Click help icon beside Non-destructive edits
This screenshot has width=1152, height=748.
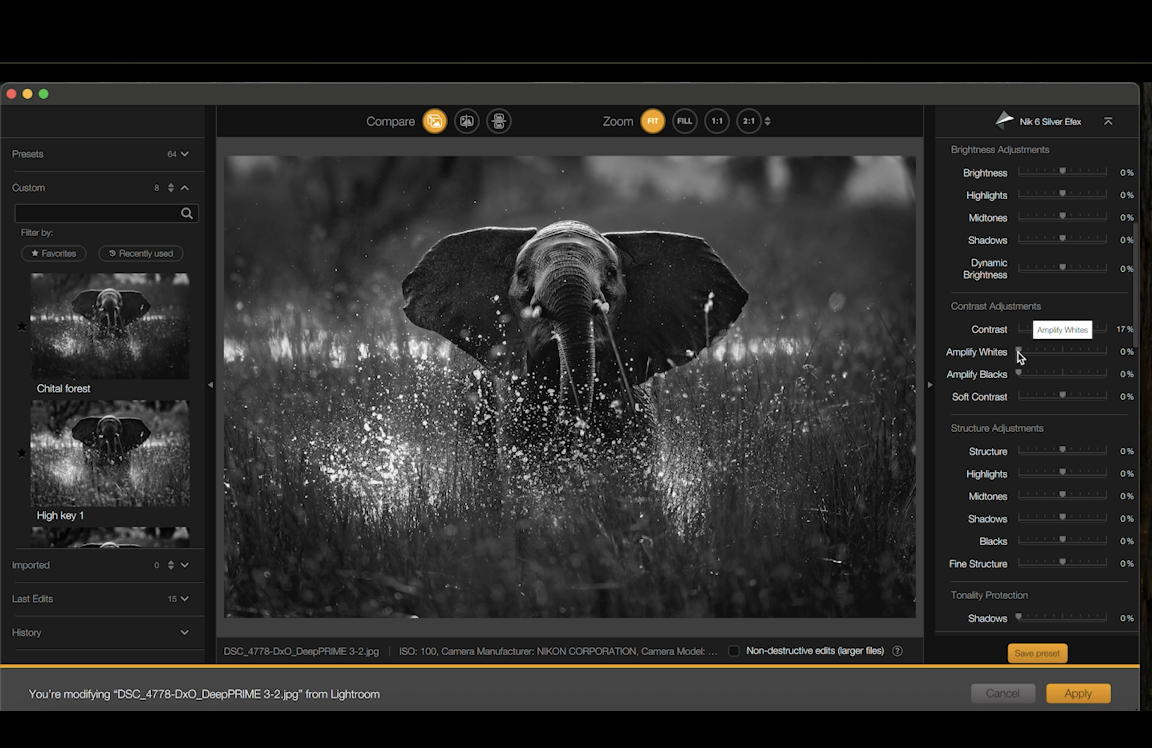coord(897,651)
